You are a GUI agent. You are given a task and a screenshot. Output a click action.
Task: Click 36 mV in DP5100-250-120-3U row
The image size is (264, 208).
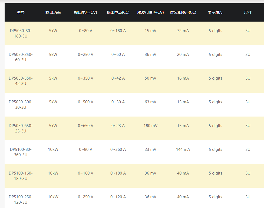[x=150, y=197]
